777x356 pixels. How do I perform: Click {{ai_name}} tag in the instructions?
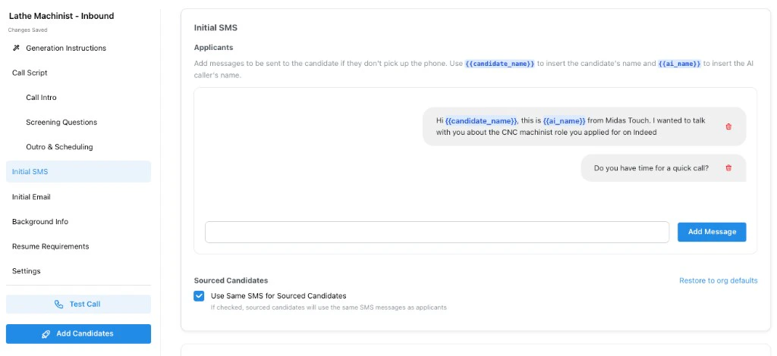(679, 64)
